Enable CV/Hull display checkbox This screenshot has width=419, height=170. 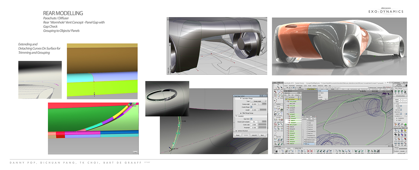pos(401,108)
